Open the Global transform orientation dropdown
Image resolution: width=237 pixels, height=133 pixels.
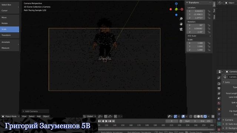pos(90,116)
